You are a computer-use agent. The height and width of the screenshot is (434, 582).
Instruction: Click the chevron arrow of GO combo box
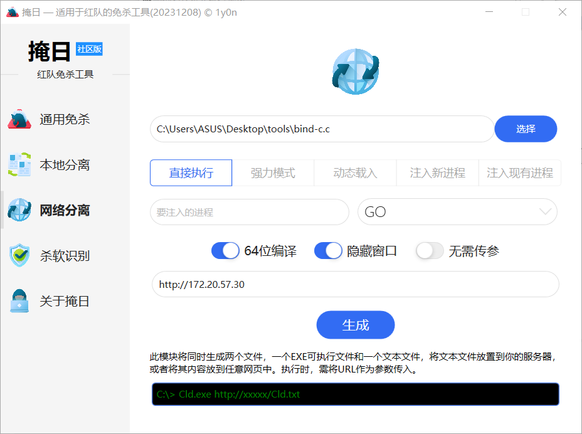(545, 211)
